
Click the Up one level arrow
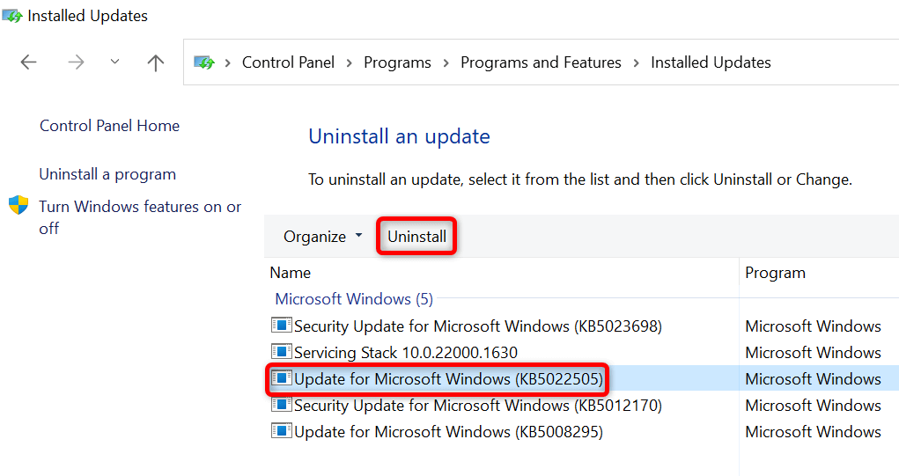pyautogui.click(x=156, y=62)
